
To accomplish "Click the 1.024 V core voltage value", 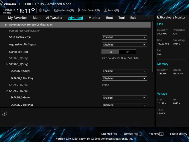I will [x=176, y=44].
